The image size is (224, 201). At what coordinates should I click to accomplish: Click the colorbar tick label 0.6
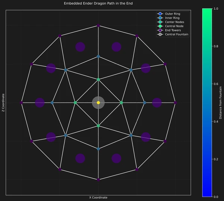pyautogui.click(x=216, y=84)
